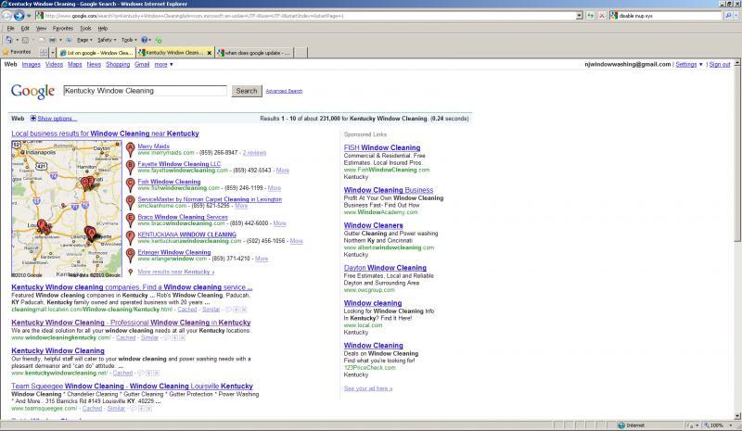Image resolution: width=742 pixels, height=431 pixels.
Task: Click the search magnifier icon in IE
Action: click(x=728, y=16)
